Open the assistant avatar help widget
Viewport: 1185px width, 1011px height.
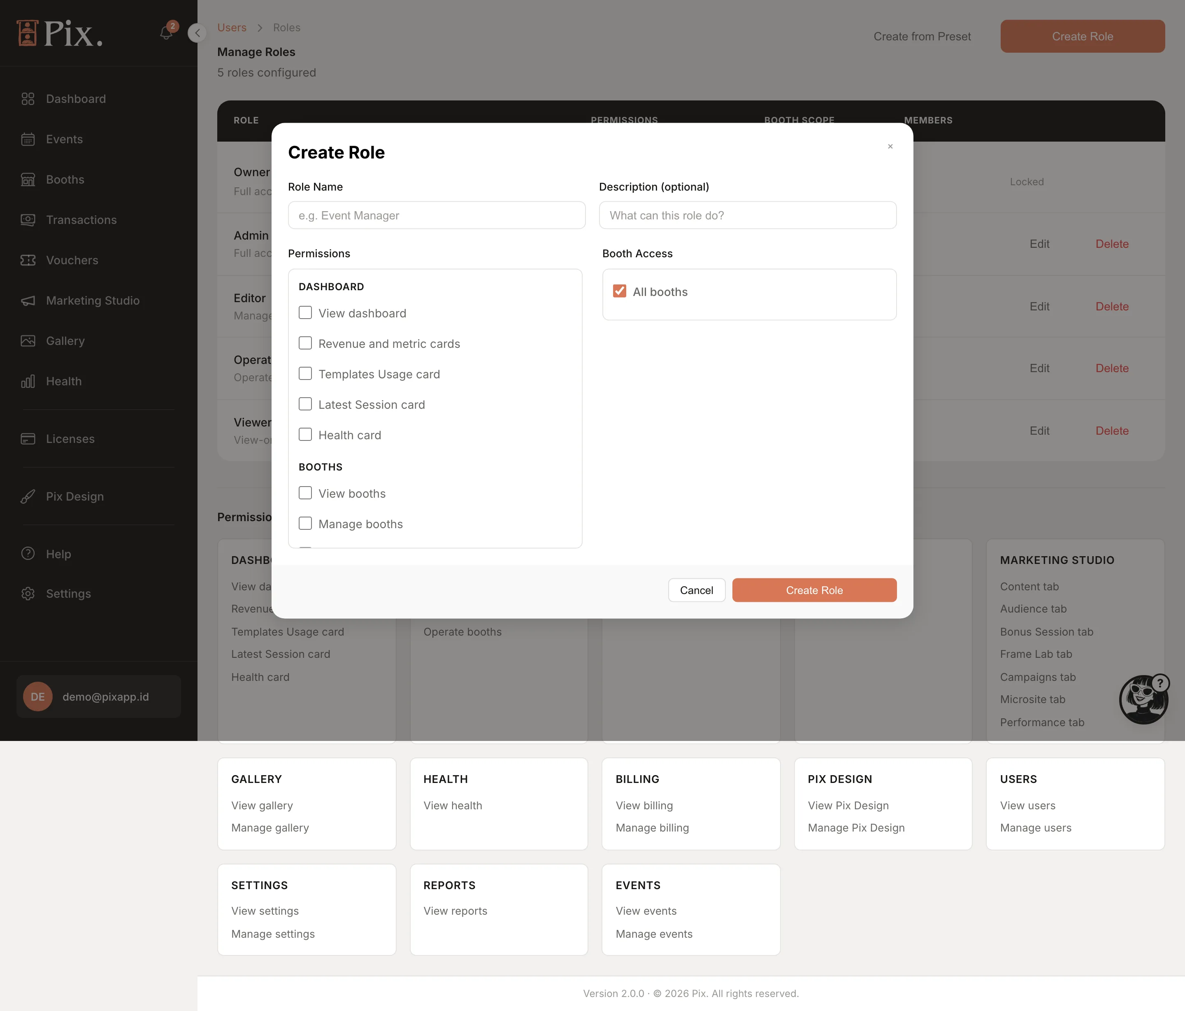coord(1144,699)
